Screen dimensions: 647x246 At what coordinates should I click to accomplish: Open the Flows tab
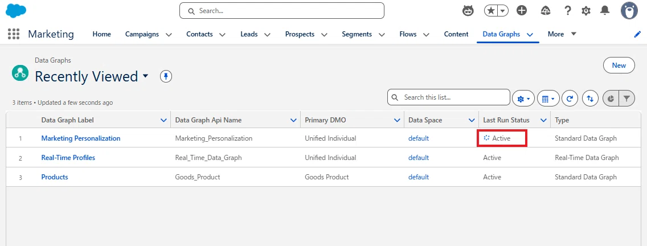[x=408, y=34]
